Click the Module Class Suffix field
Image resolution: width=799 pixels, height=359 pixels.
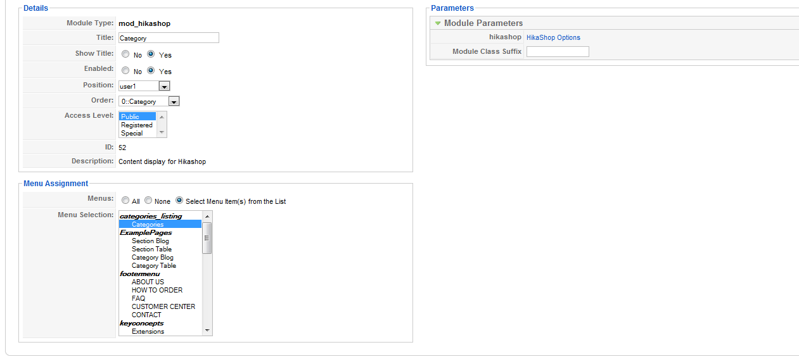558,52
